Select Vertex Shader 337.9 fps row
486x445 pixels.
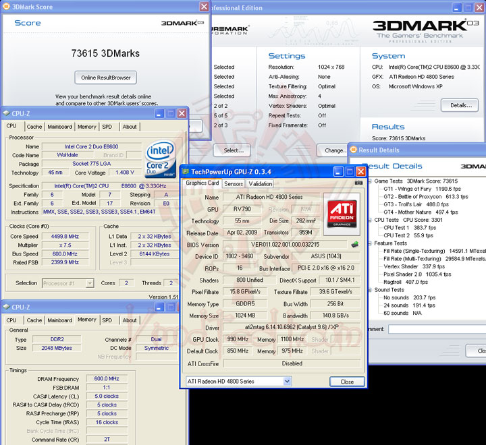pyautogui.click(x=414, y=266)
